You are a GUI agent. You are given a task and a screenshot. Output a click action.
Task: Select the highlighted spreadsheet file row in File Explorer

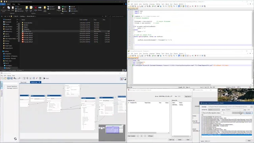point(65,31)
